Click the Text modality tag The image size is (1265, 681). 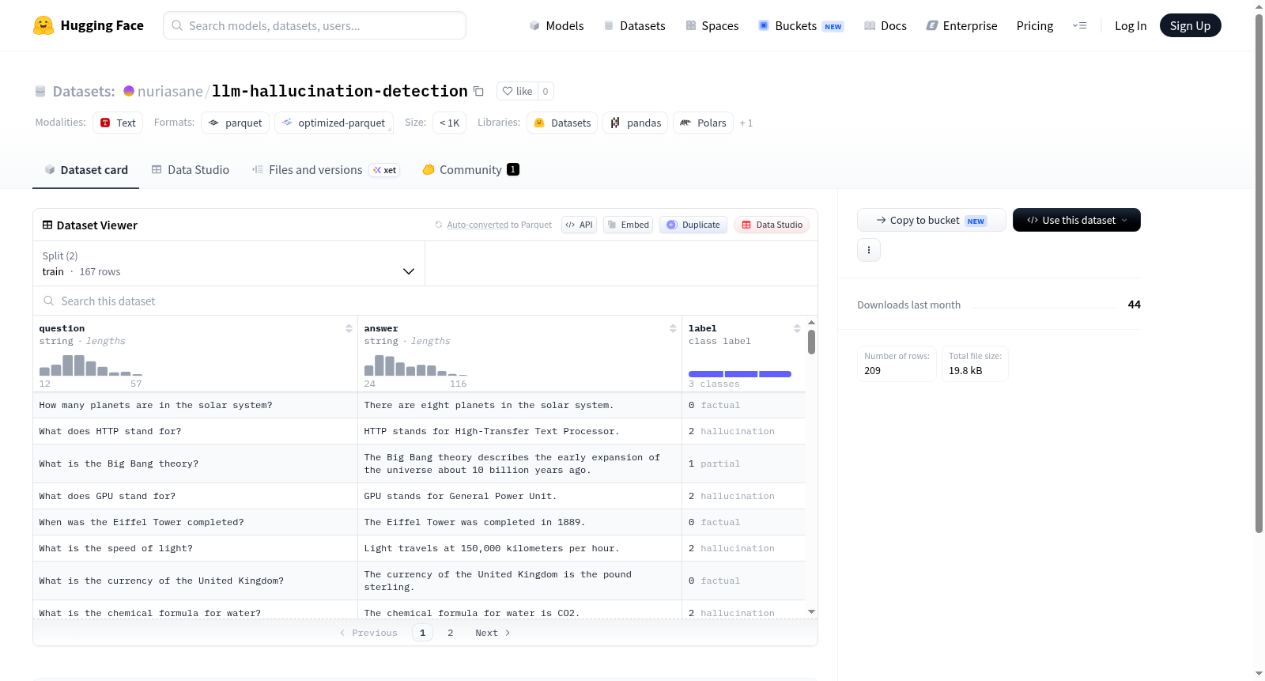[118, 123]
